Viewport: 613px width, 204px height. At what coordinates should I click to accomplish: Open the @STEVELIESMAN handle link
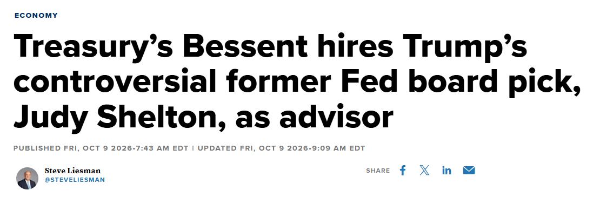[x=75, y=180]
